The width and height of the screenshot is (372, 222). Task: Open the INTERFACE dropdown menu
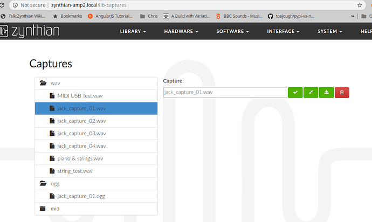(x=283, y=31)
